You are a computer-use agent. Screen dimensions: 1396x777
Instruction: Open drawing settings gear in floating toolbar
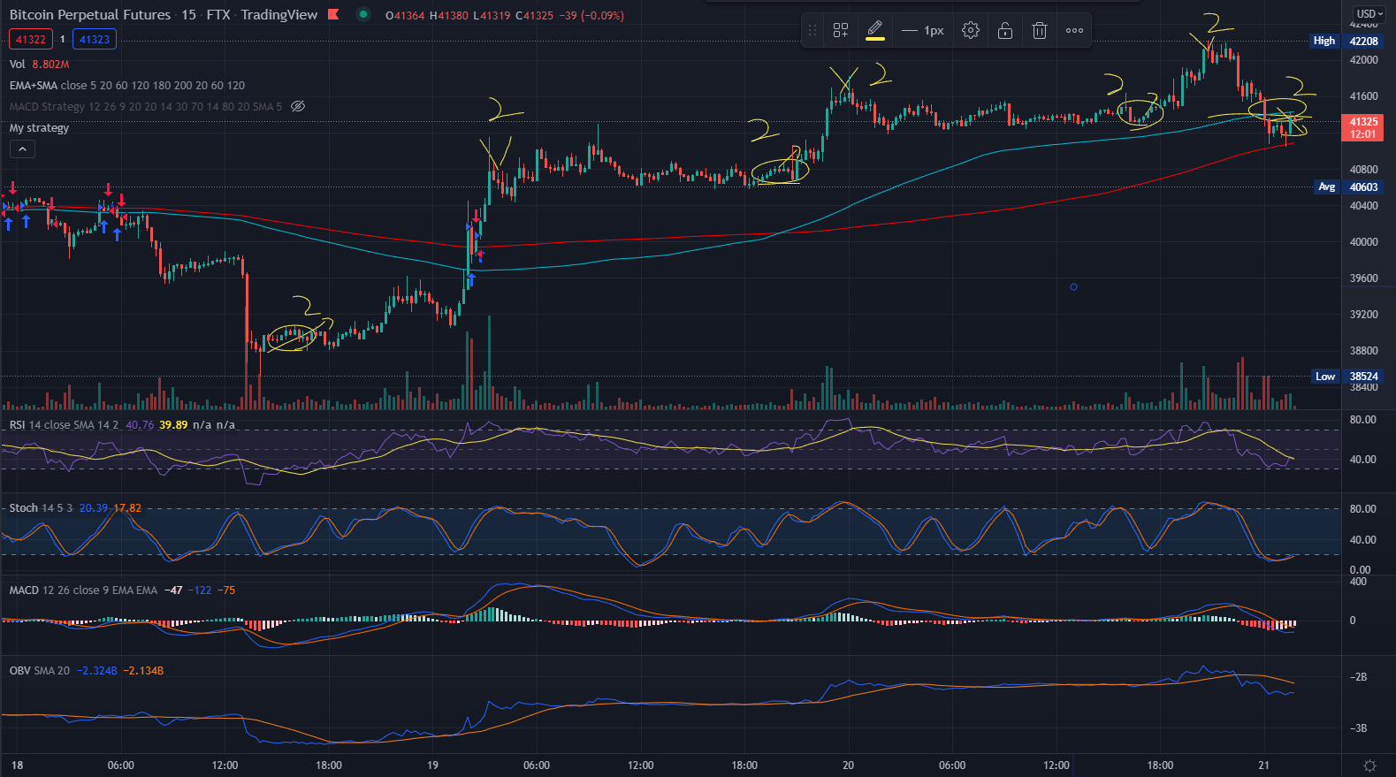tap(971, 31)
